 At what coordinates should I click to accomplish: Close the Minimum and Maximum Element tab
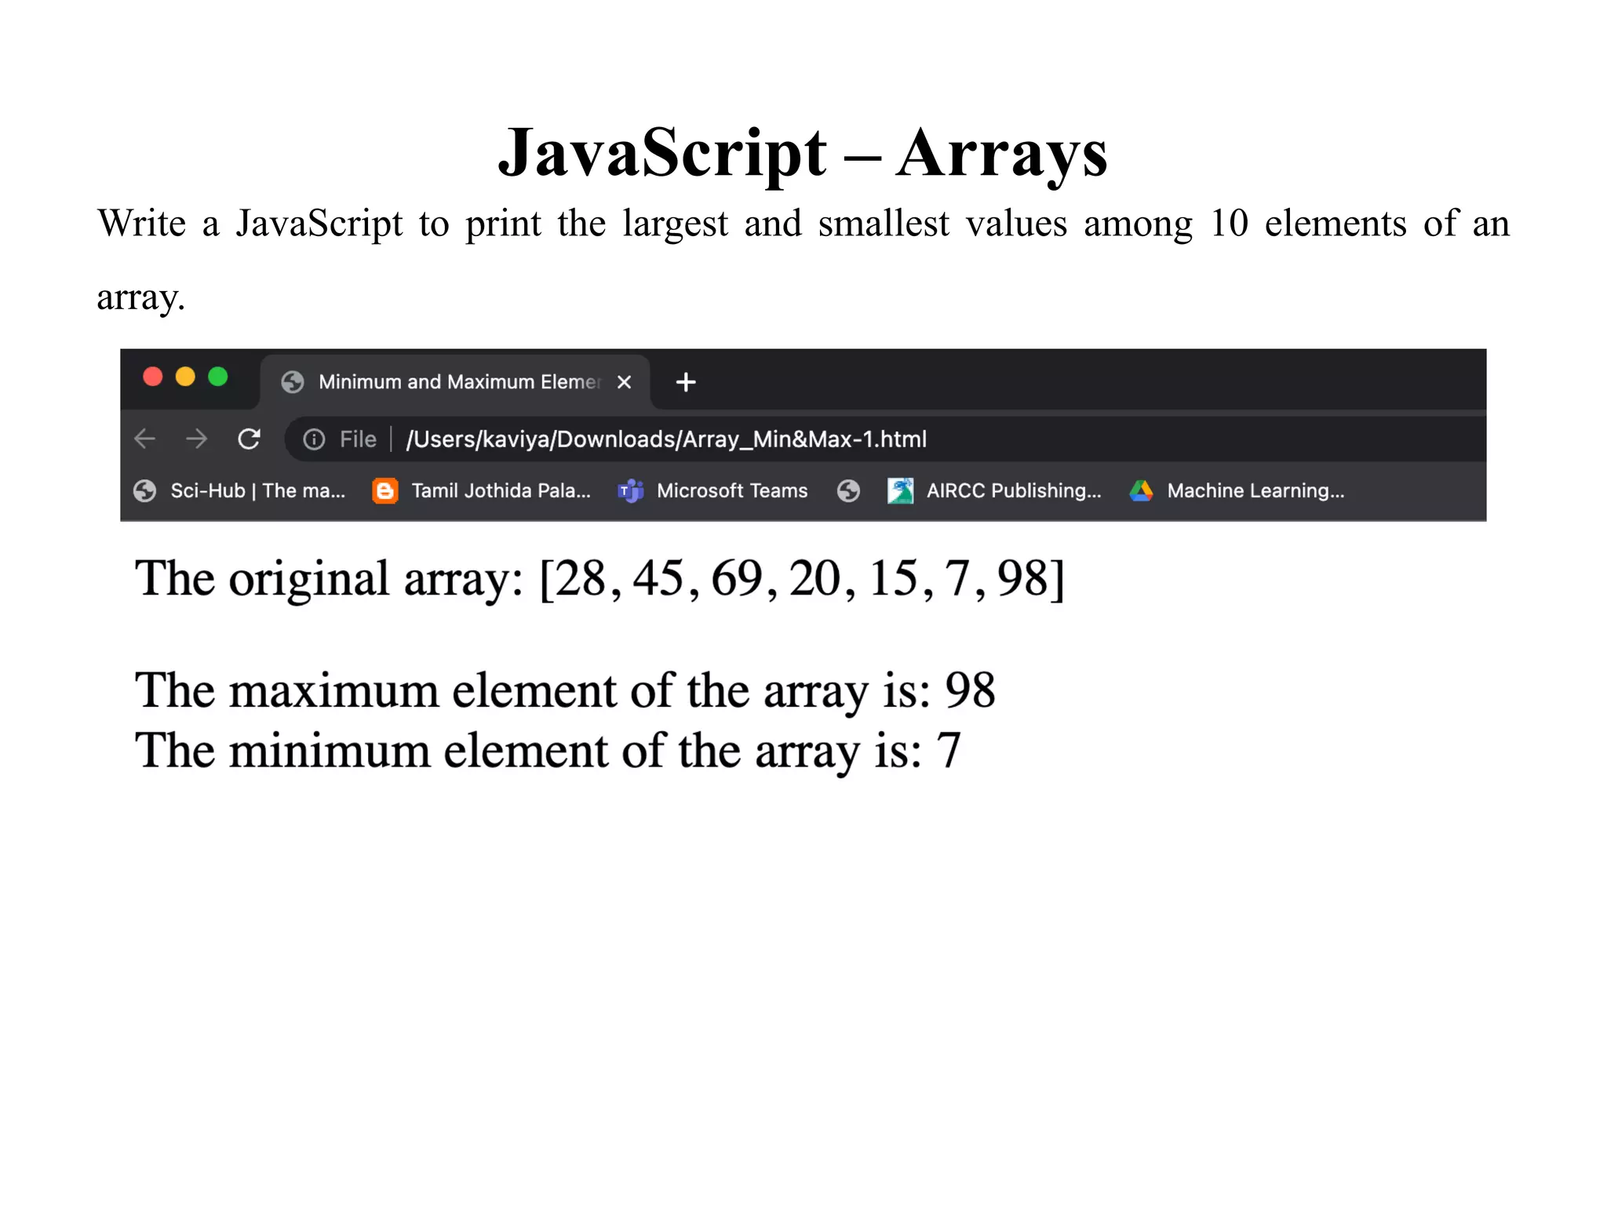625,382
